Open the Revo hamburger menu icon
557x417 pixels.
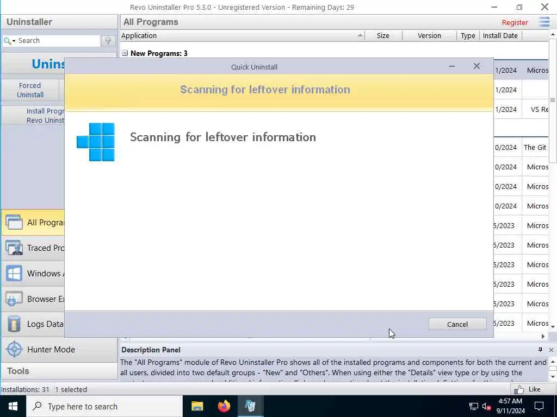pos(543,22)
